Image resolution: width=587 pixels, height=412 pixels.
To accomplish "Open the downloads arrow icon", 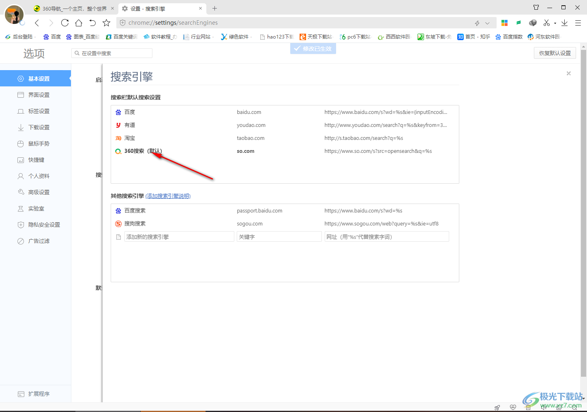I will (x=564, y=23).
